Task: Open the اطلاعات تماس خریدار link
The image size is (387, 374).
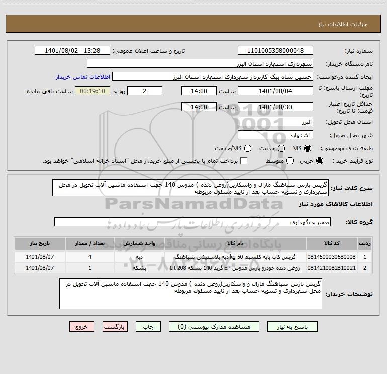Action: click(x=83, y=77)
